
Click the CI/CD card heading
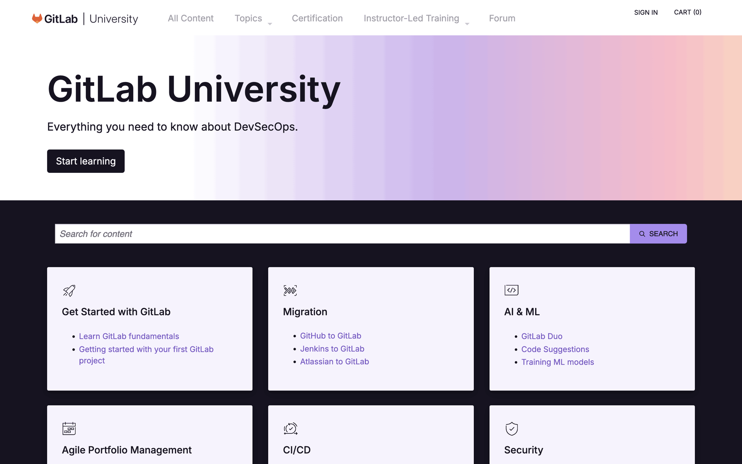point(297,450)
